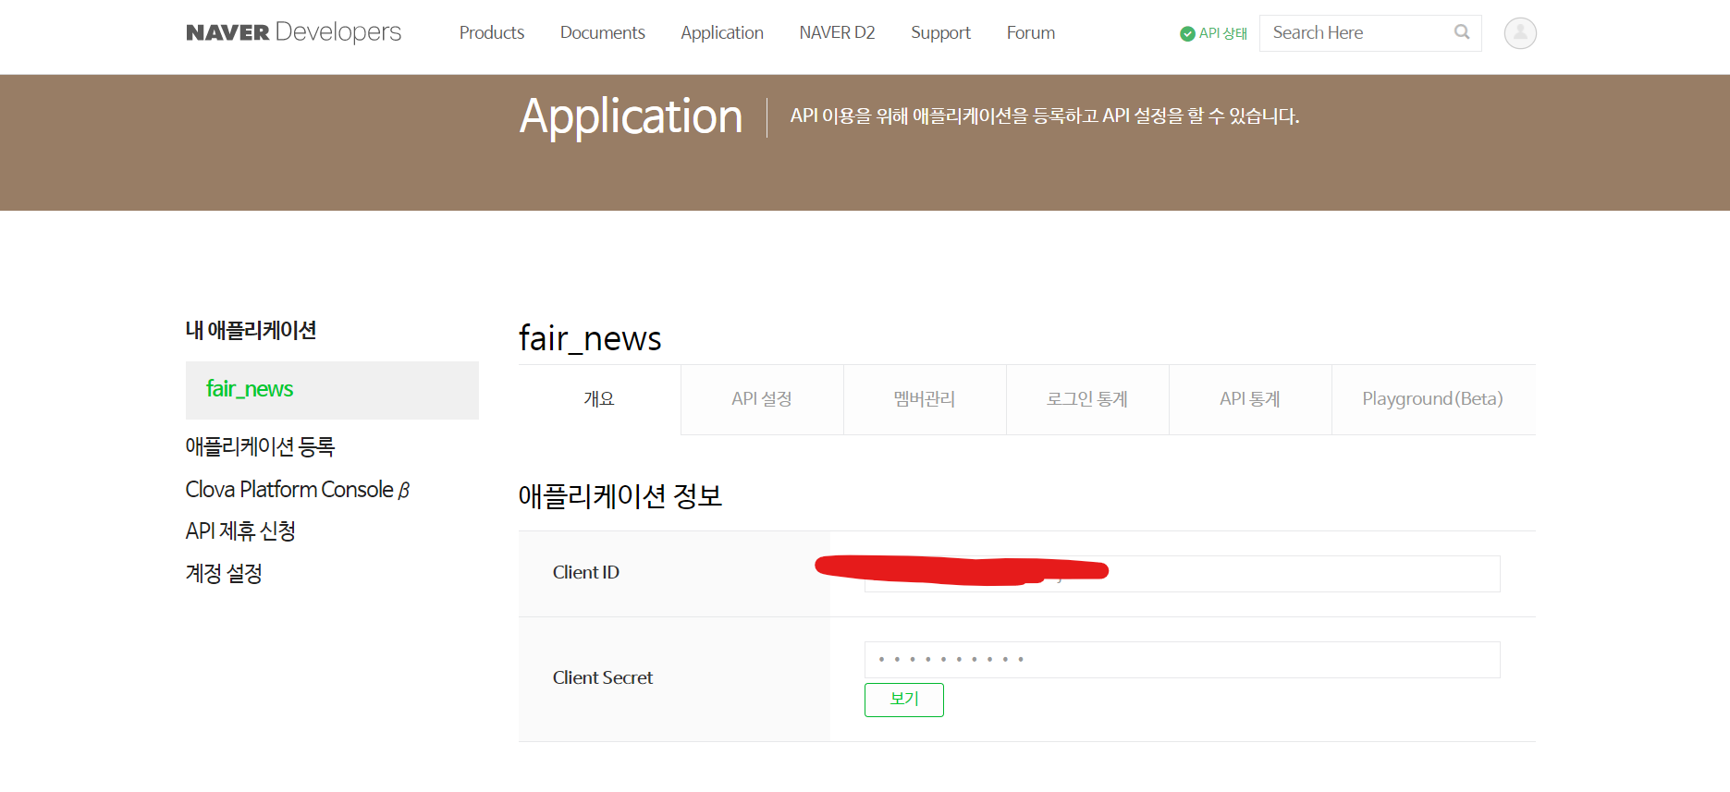
Task: Open 애플리케이션 등록 link
Action: click(260, 446)
